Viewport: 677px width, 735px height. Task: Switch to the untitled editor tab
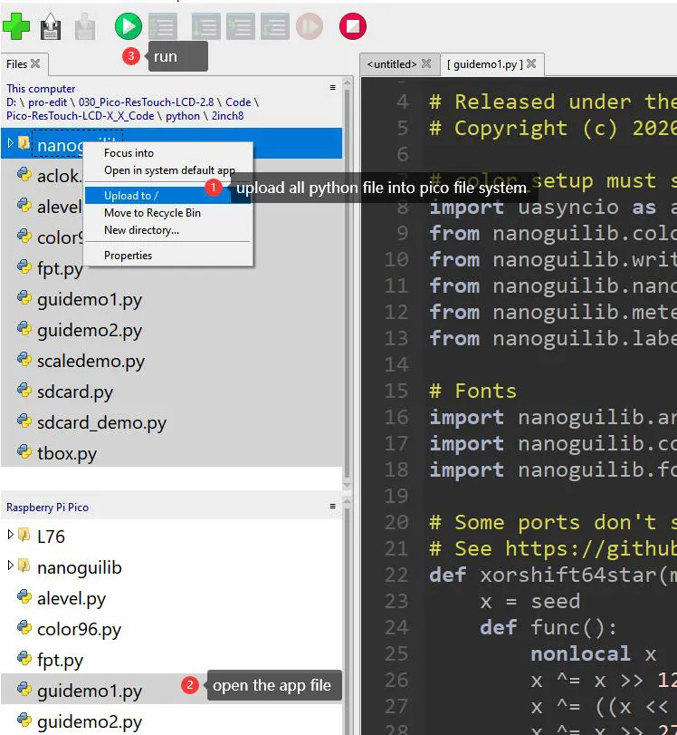pyautogui.click(x=392, y=64)
